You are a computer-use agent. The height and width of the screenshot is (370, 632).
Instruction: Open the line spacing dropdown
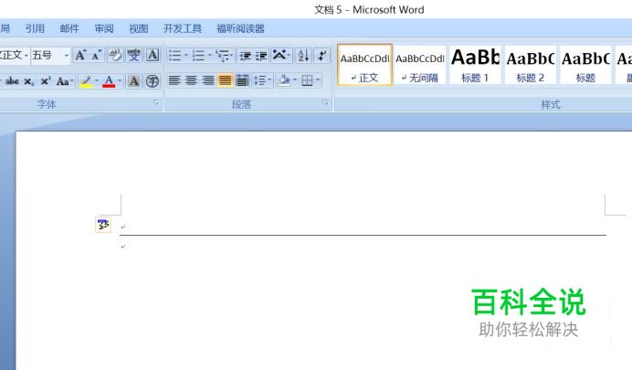(x=263, y=80)
